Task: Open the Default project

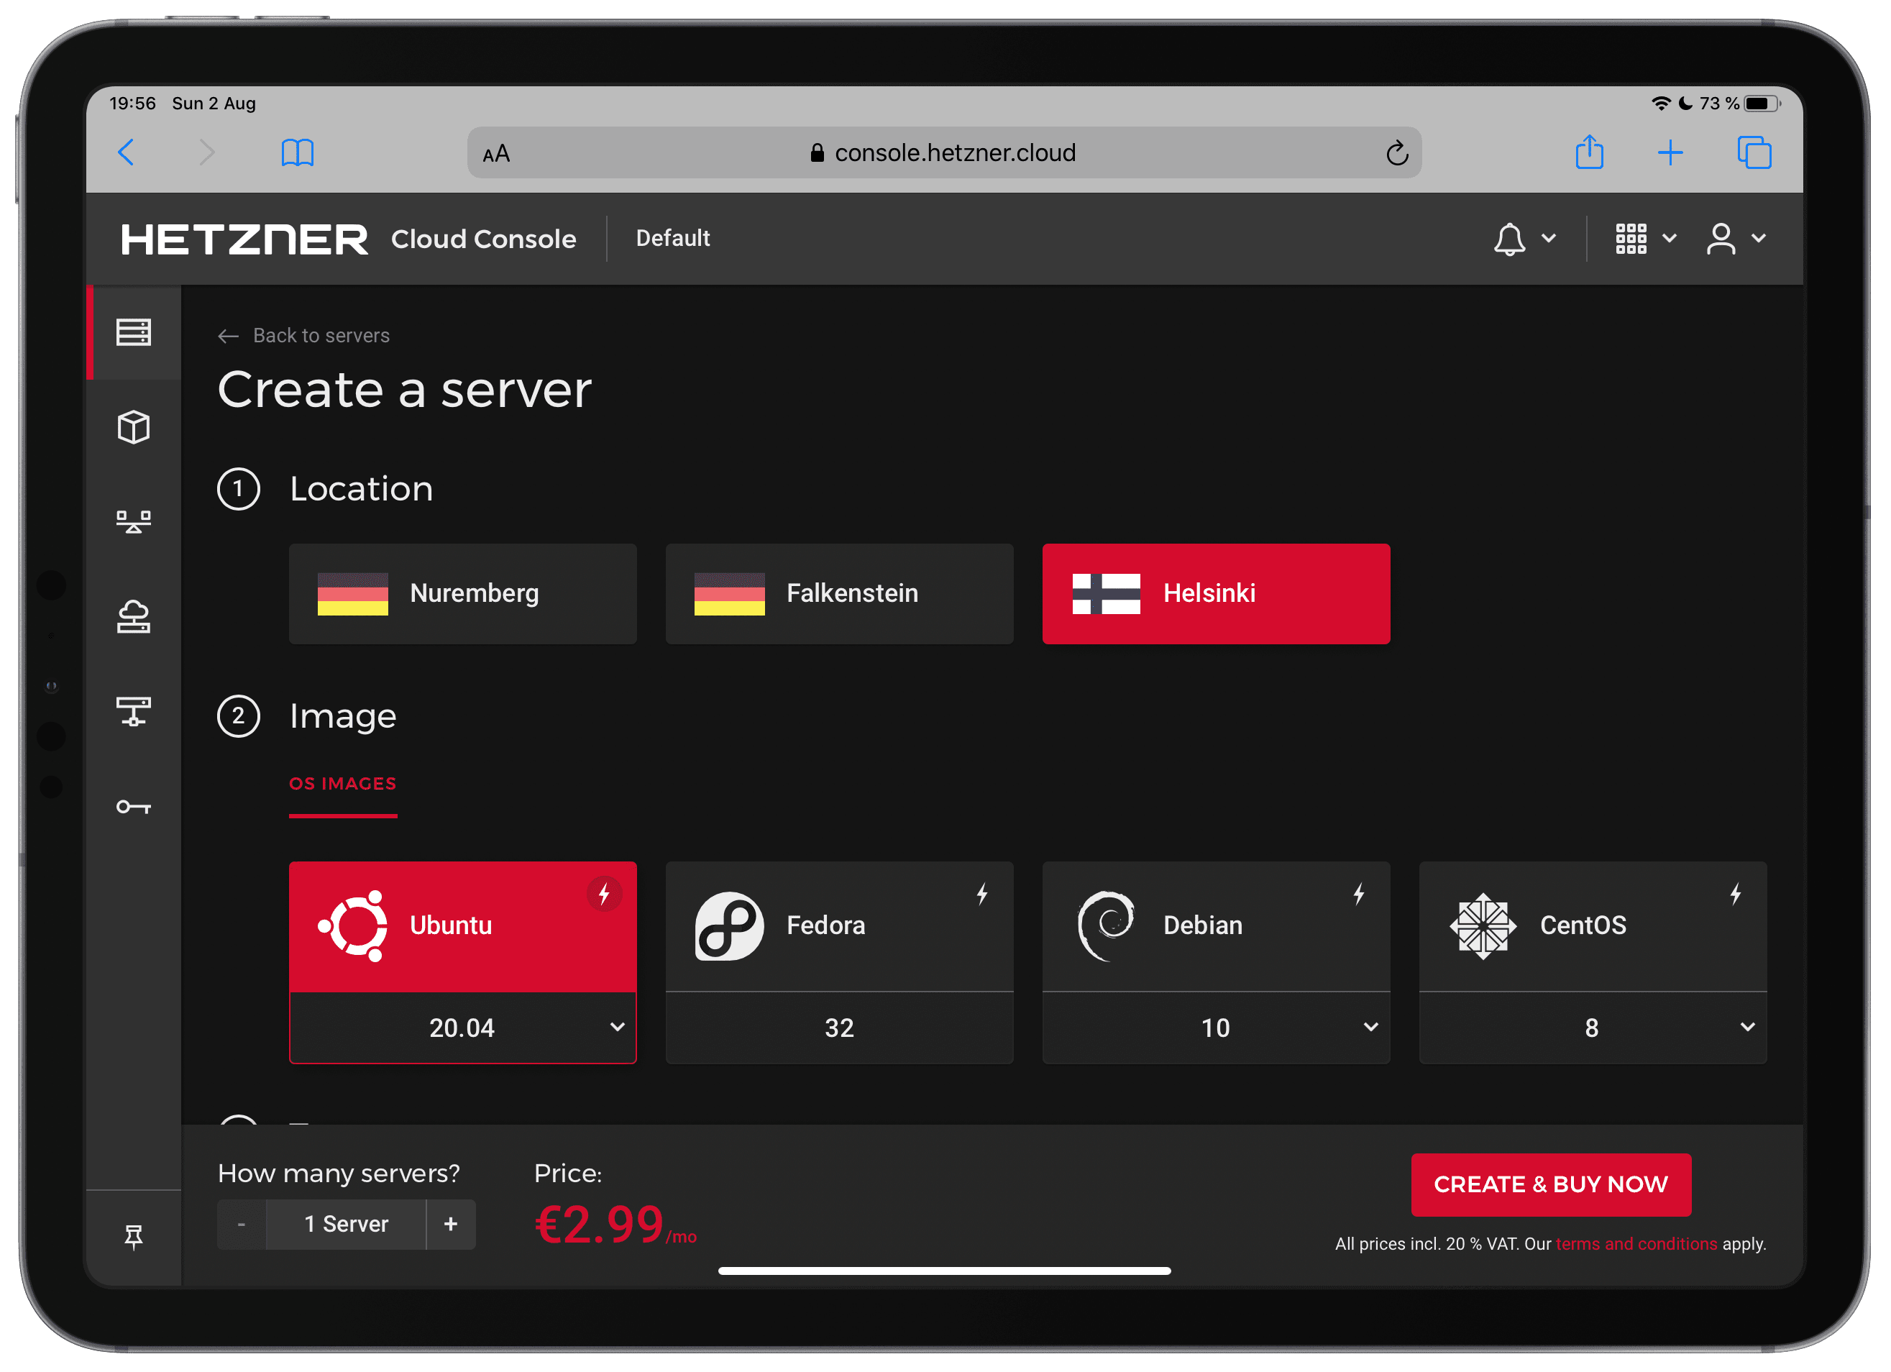Action: pyautogui.click(x=673, y=239)
